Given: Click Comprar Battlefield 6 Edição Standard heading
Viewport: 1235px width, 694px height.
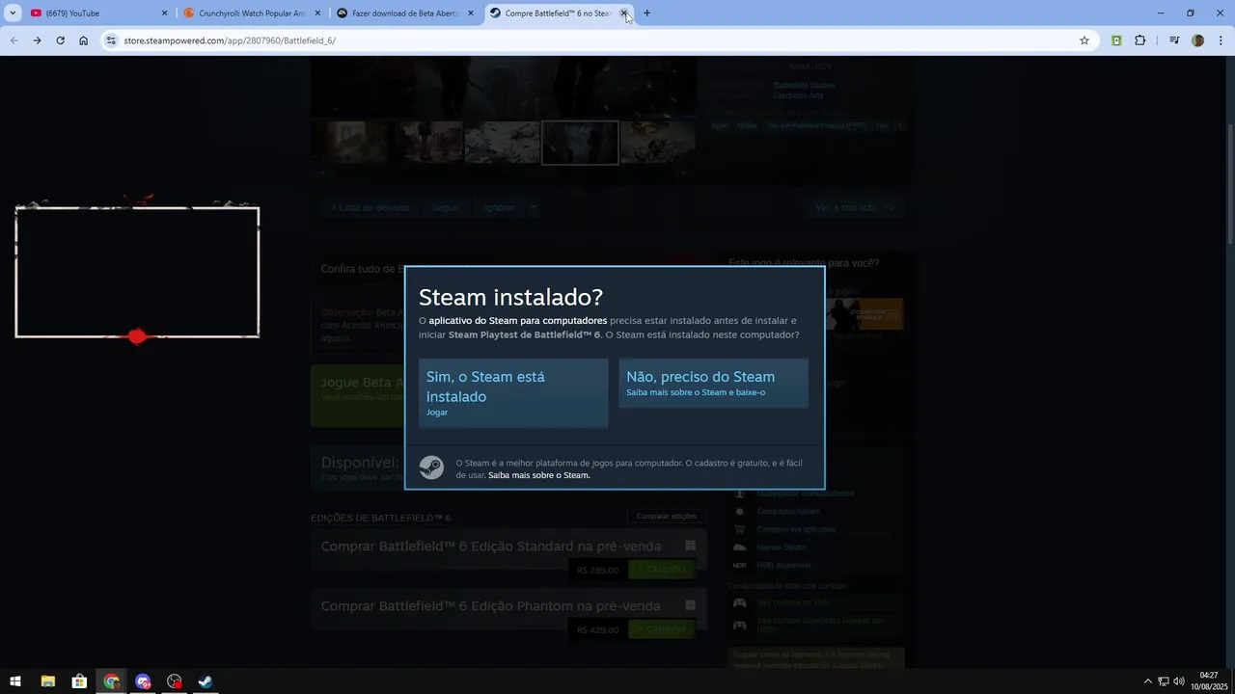Looking at the screenshot, I should pyautogui.click(x=491, y=547).
